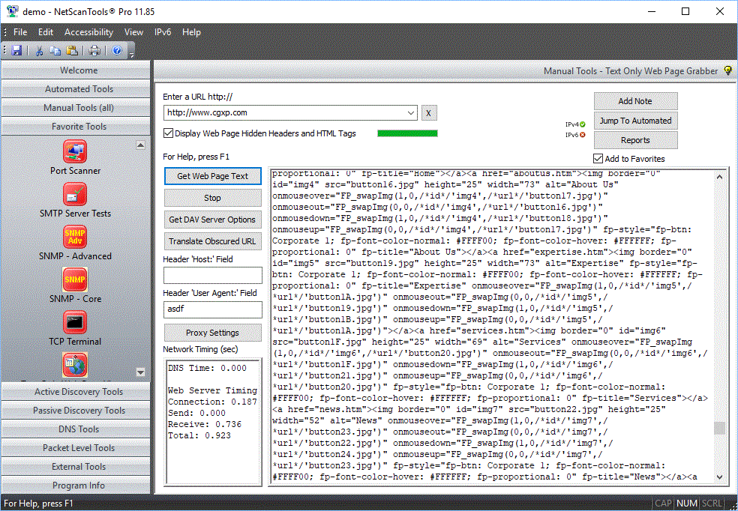Click the Reports button
The width and height of the screenshot is (738, 511).
click(x=635, y=140)
